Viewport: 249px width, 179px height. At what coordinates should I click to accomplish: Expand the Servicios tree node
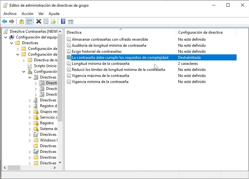[x=30, y=117]
